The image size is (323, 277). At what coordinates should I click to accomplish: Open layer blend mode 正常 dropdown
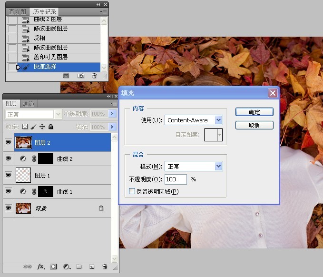coord(58,114)
